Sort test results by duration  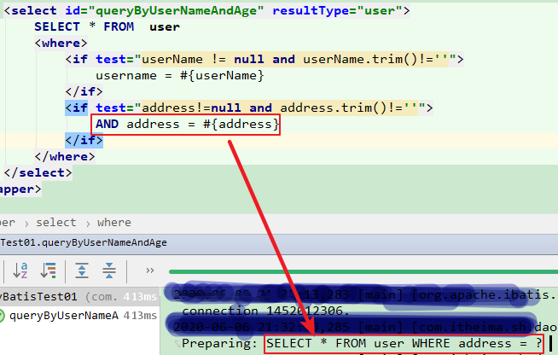[x=49, y=271]
